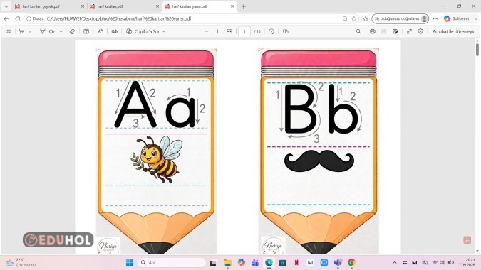Click the address bar URL
This screenshot has width=481, height=270.
tap(119, 18)
